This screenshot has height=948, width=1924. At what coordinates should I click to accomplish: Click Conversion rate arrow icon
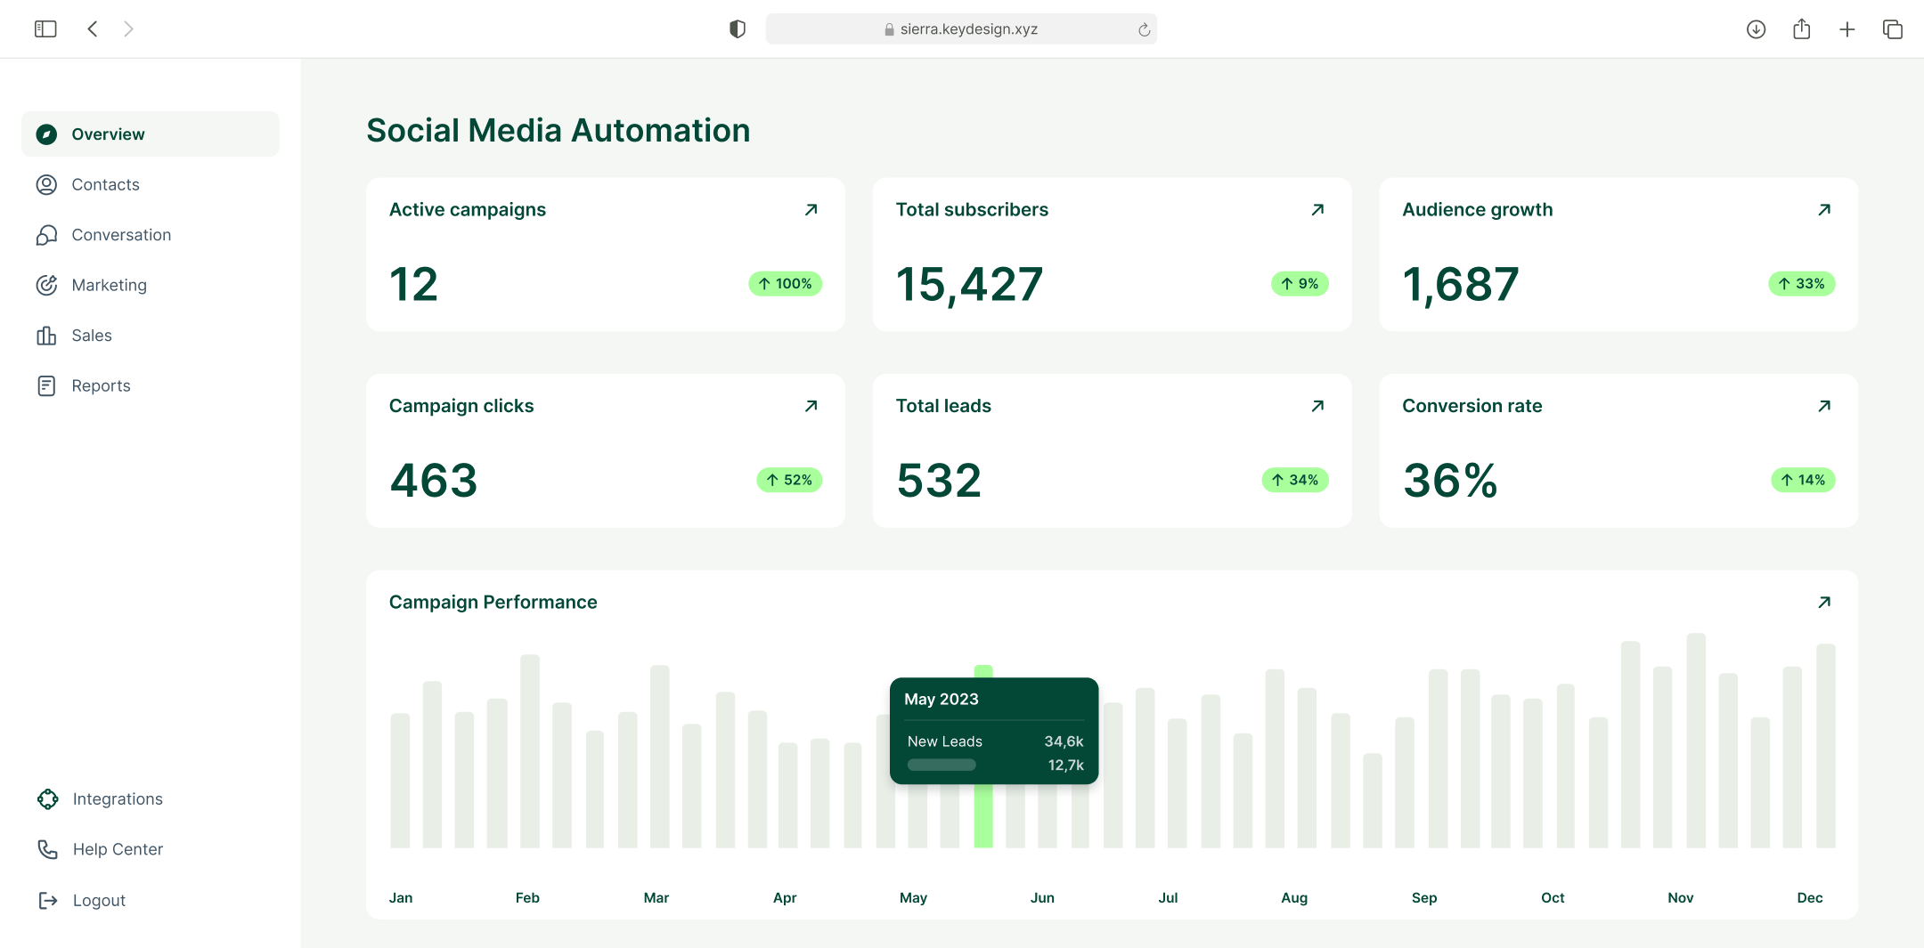(1823, 406)
